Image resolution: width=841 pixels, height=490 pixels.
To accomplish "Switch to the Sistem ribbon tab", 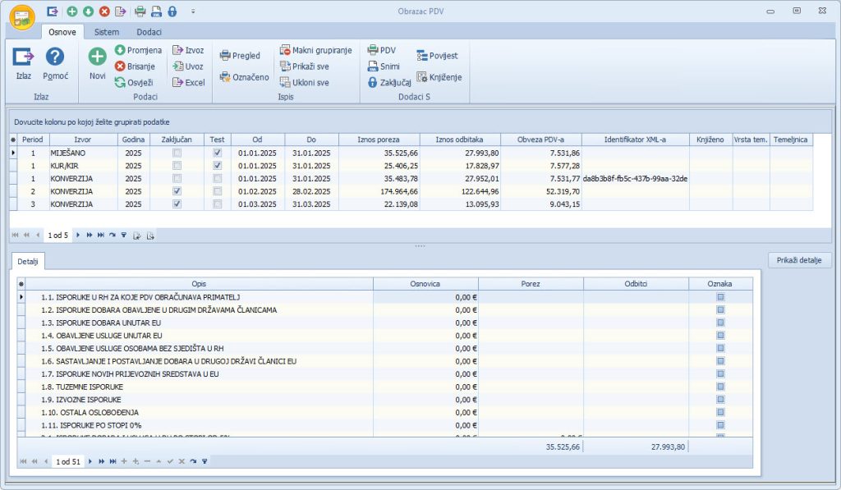I will point(107,32).
